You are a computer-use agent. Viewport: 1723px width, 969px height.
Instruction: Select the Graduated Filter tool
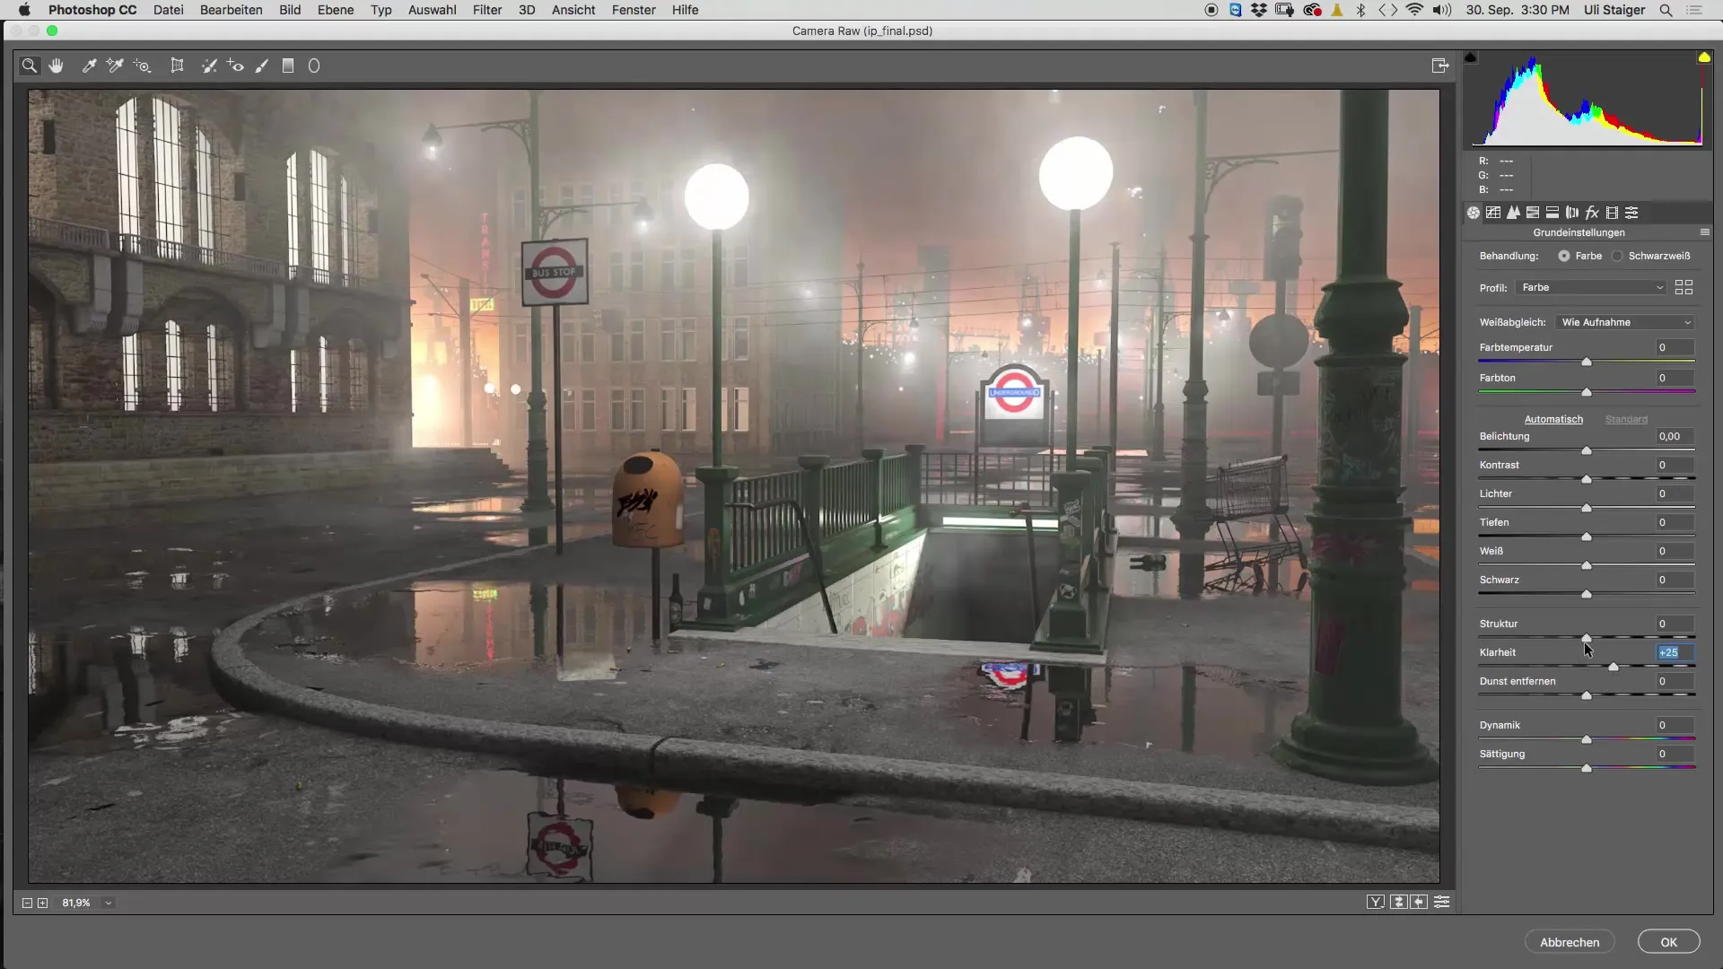tap(288, 65)
